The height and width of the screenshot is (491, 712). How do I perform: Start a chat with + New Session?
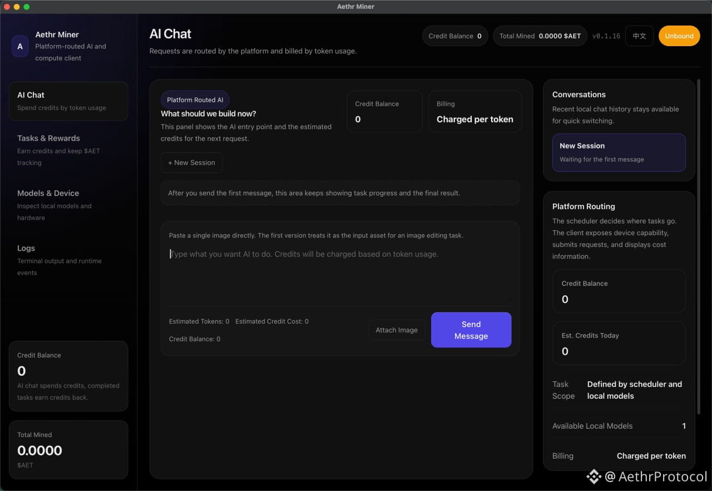[191, 162]
